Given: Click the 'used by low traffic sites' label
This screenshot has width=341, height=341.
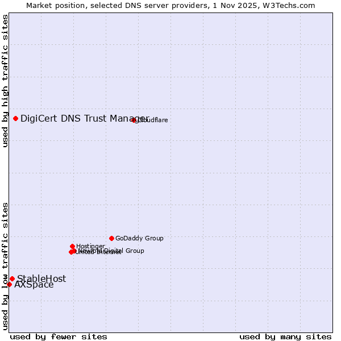Looking at the screenshot, I should point(5,265).
